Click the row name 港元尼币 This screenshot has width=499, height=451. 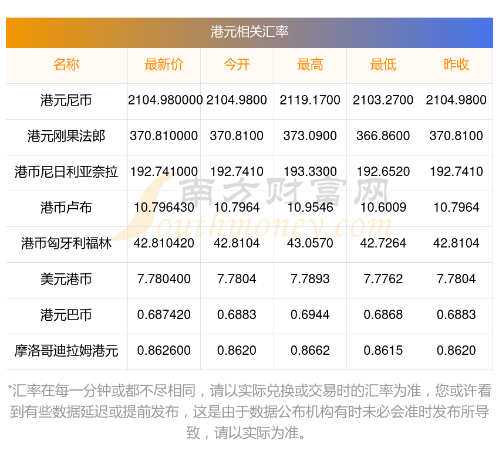pos(66,100)
